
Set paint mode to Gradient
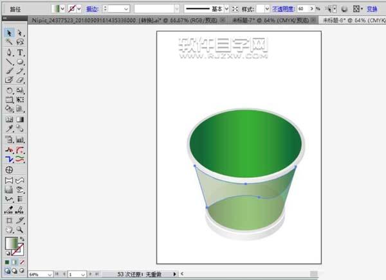coord(14,262)
